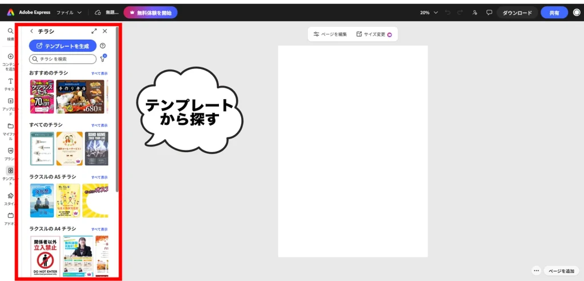Click the テンプレートを生成 button

pos(63,46)
